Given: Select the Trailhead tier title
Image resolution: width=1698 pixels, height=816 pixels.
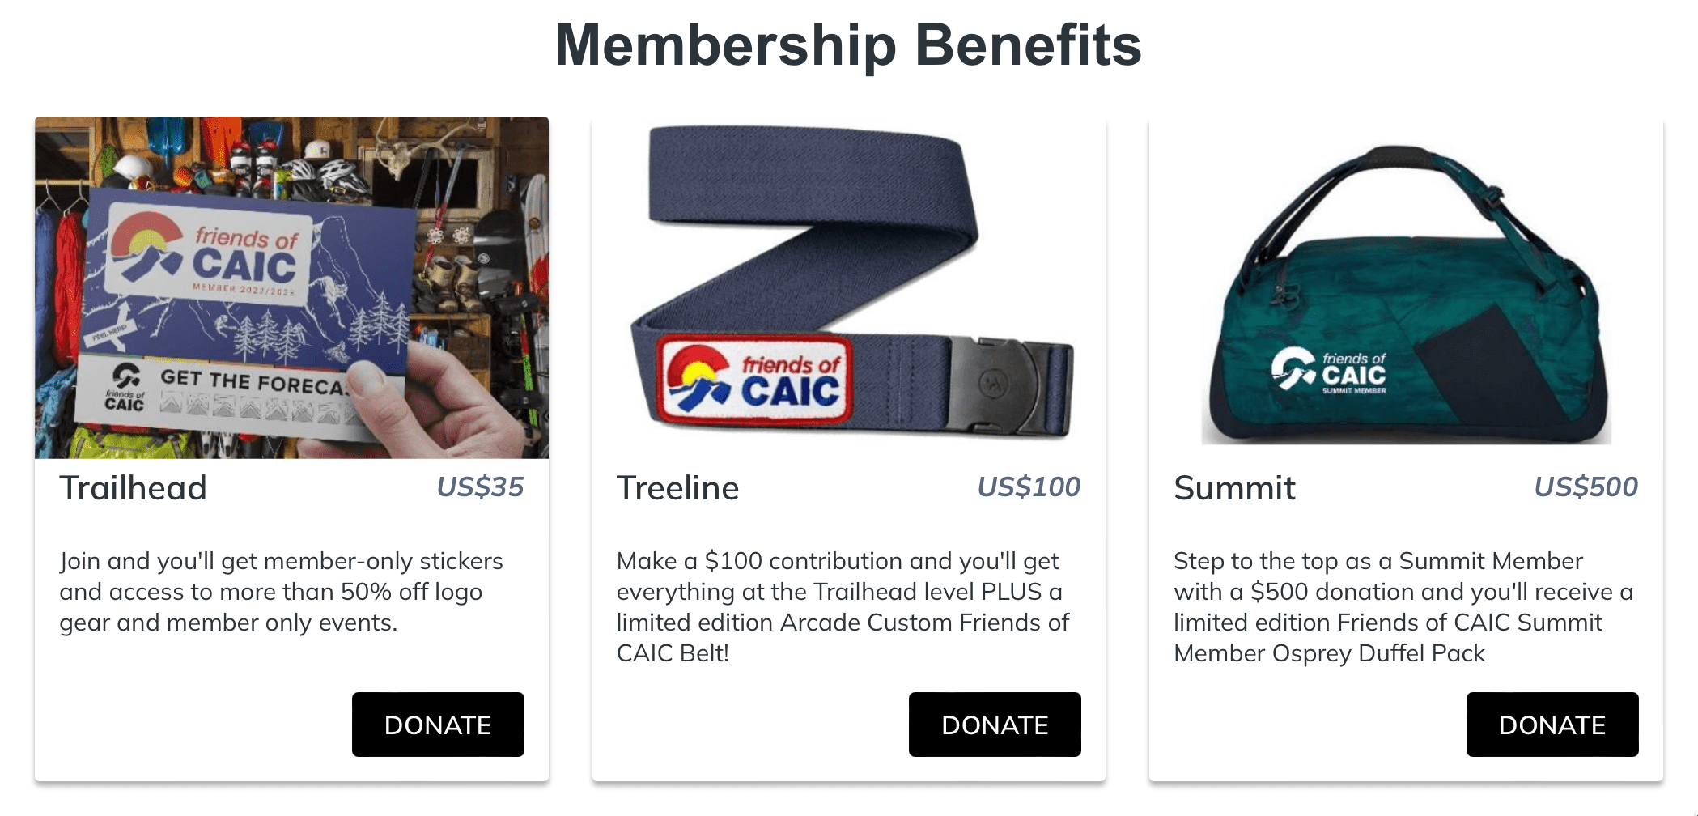Looking at the screenshot, I should [x=134, y=488].
